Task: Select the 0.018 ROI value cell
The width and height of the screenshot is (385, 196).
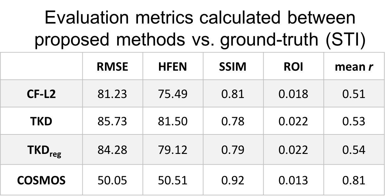Action: [294, 94]
